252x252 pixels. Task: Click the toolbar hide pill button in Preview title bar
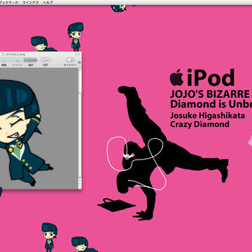(77, 54)
